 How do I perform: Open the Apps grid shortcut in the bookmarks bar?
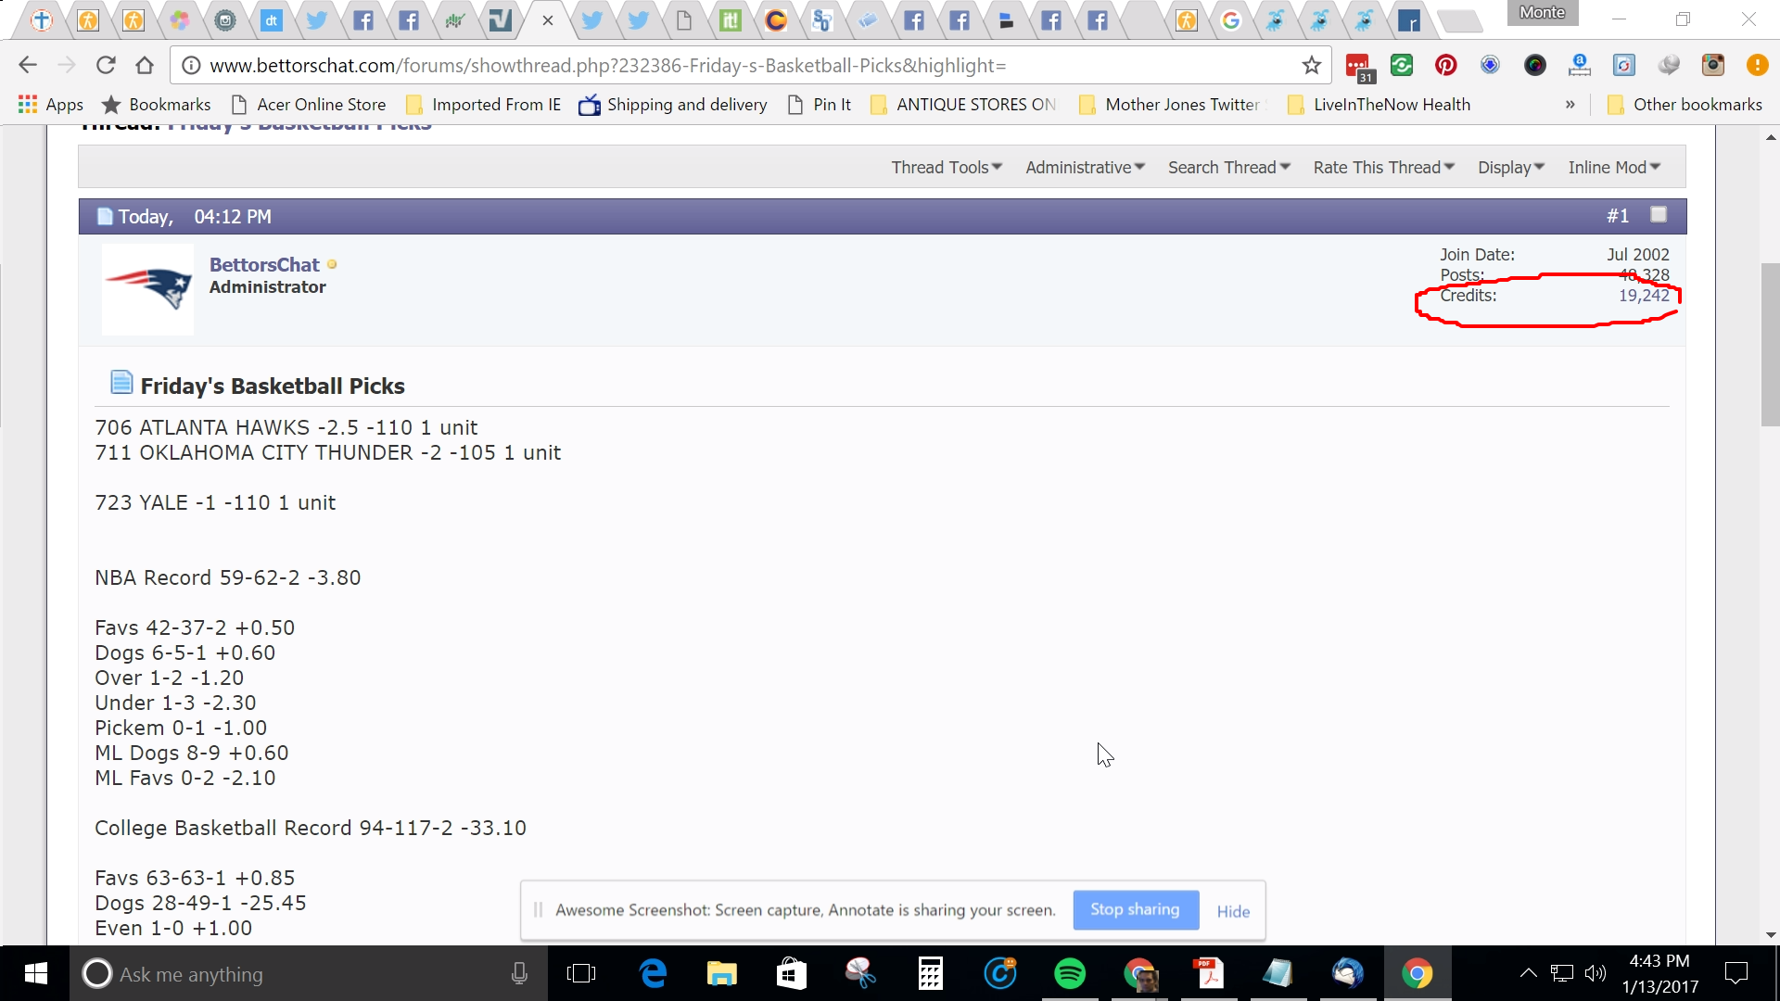(51, 105)
